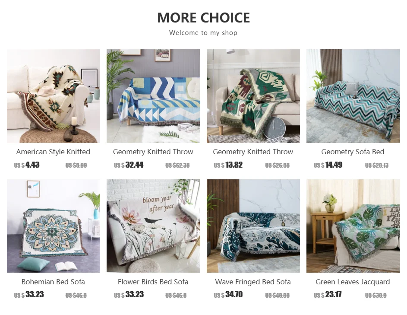Click the US $4.43 price

(x=27, y=165)
